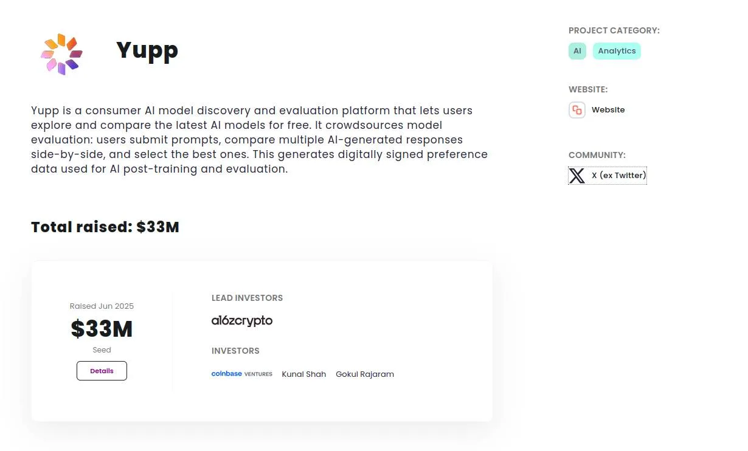The width and height of the screenshot is (748, 451).
Task: Select the AI category tag
Action: point(577,51)
